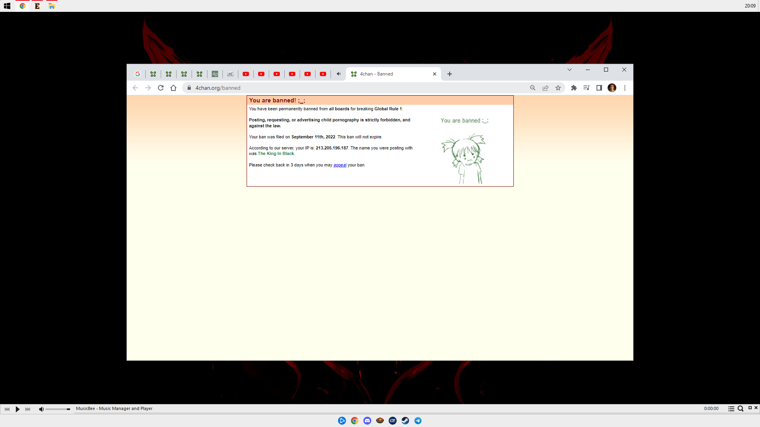This screenshot has height=427, width=760.
Task: Reload the 4chan banned page
Action: click(161, 88)
